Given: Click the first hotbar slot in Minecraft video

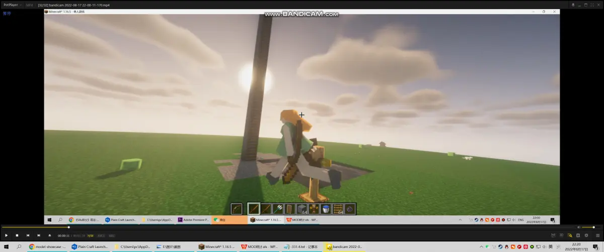Looking at the screenshot, I should click(x=237, y=209).
